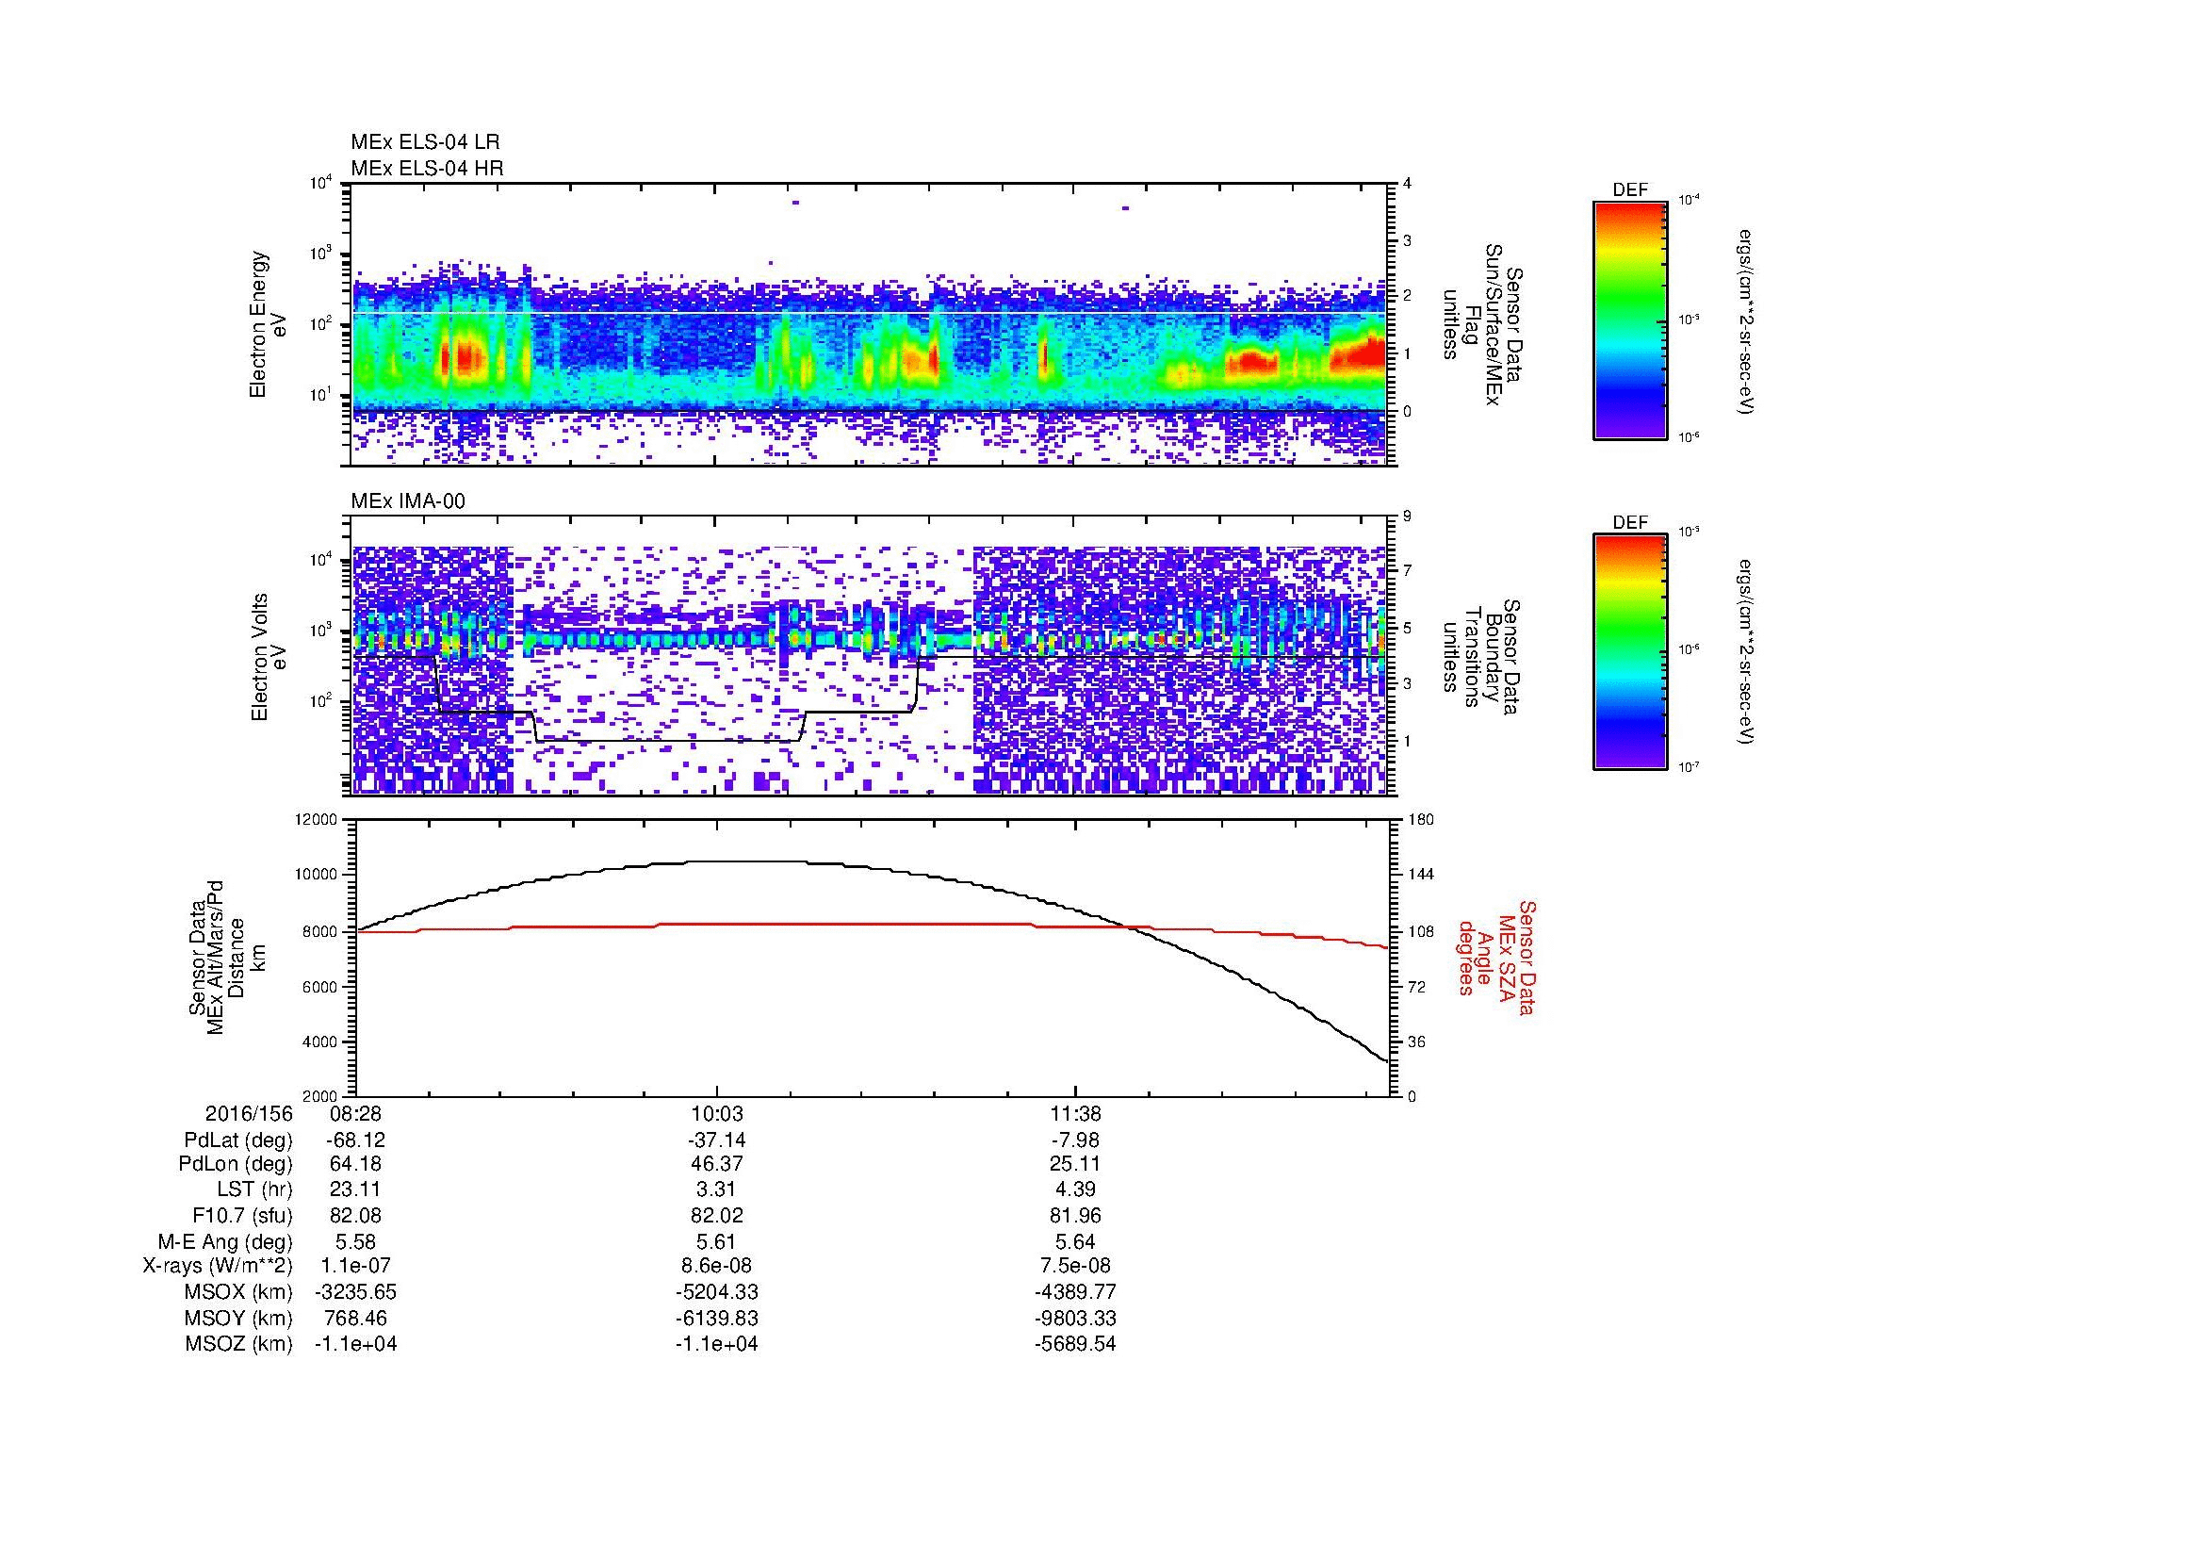This screenshot has width=2204, height=1558.
Task: Click the LST value '23.11'
Action: point(355,1189)
